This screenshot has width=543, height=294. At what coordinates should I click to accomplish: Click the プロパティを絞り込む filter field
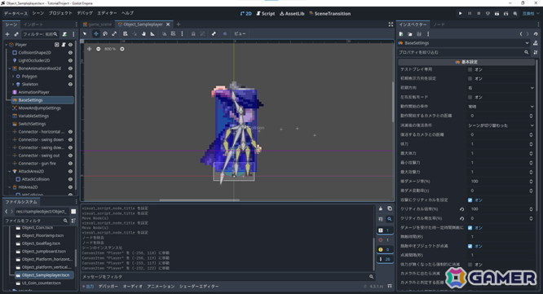tap(463, 52)
